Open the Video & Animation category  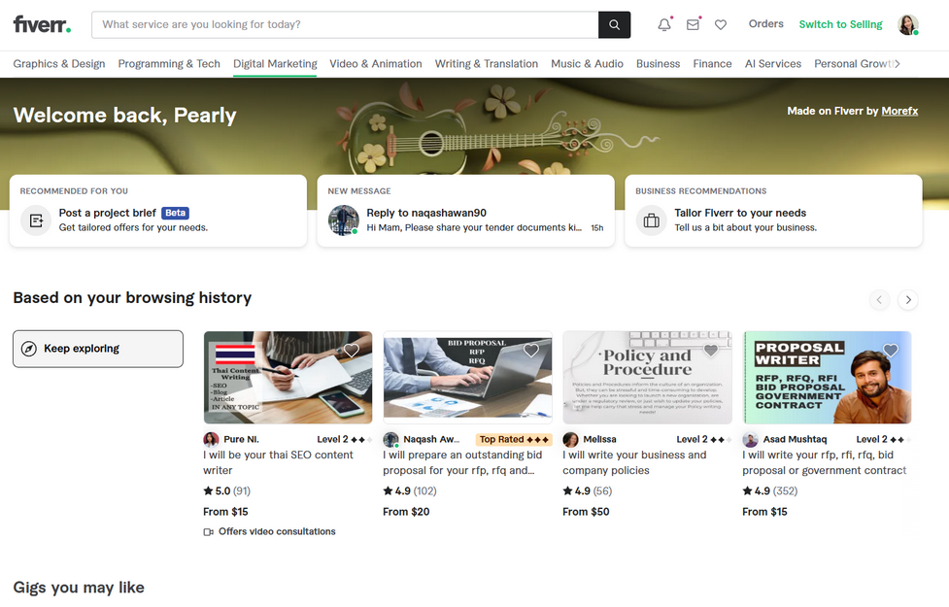[x=376, y=63]
